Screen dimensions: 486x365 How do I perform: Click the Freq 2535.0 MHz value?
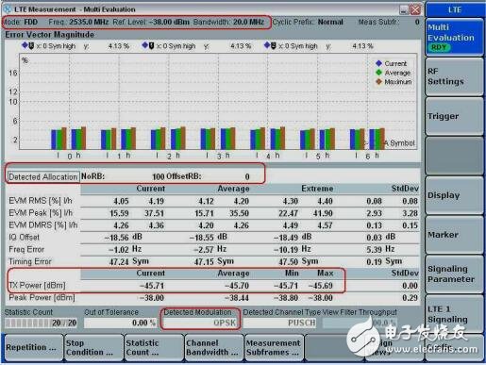[x=89, y=22]
